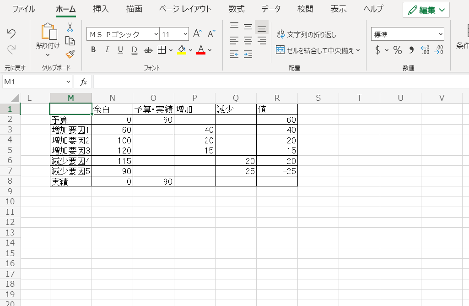469x306 pixels.
Task: Open the Name Box dropdown arrow
Action: 68,82
